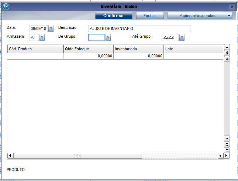The image size is (238, 181).
Task: Open lookup for the Até Grupo field
Action: 182,37
